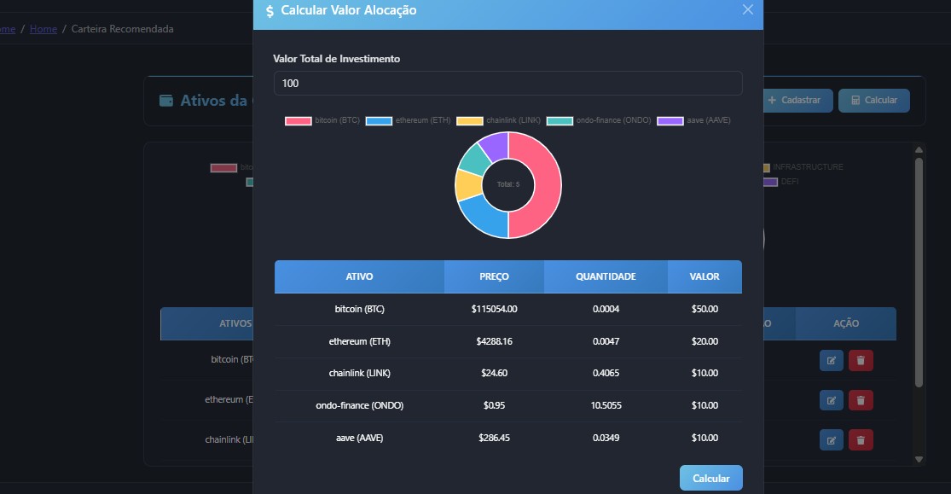Click the edit icon in bitcoin row
This screenshot has height=494, width=951.
pyautogui.click(x=832, y=360)
